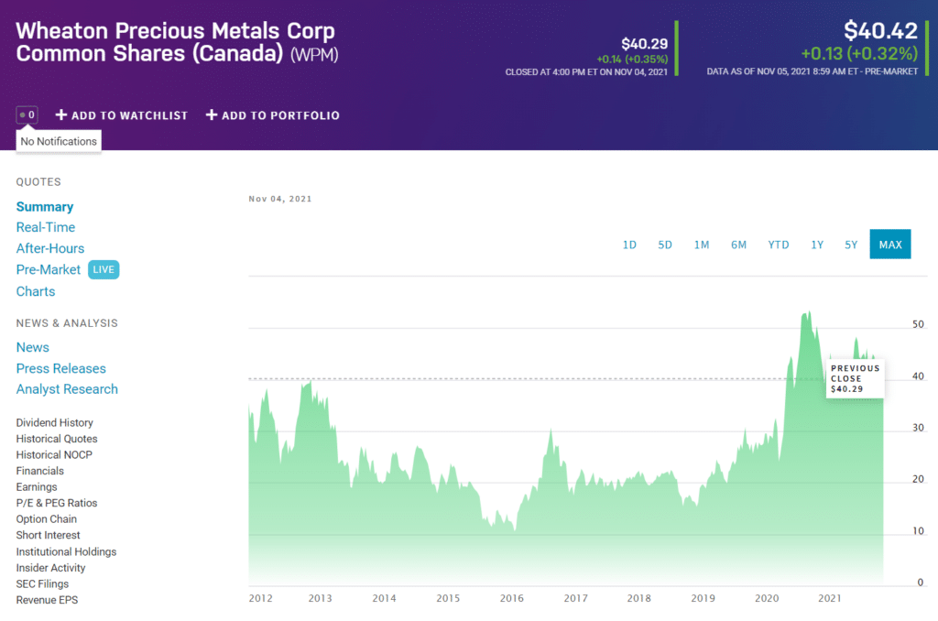Open P/E & PEG Ratios
Screen dimensions: 938x621
point(56,504)
